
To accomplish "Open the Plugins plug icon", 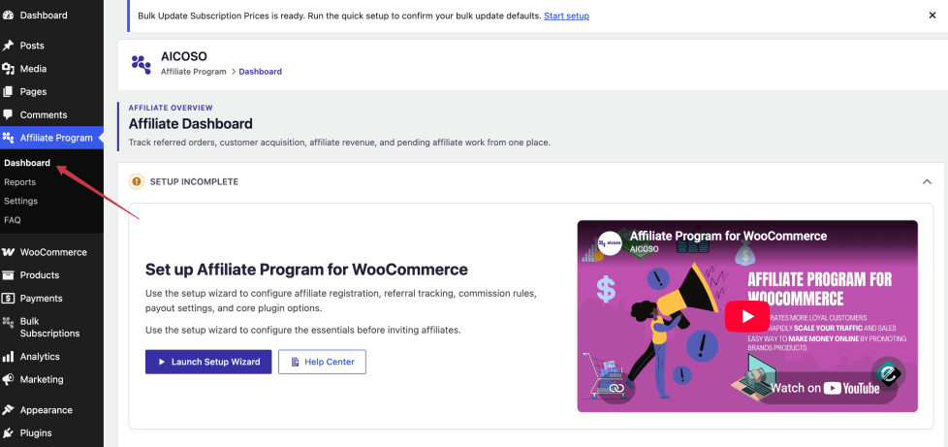I will coord(8,433).
